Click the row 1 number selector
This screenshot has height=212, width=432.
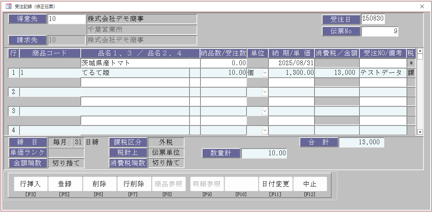coord(13,73)
